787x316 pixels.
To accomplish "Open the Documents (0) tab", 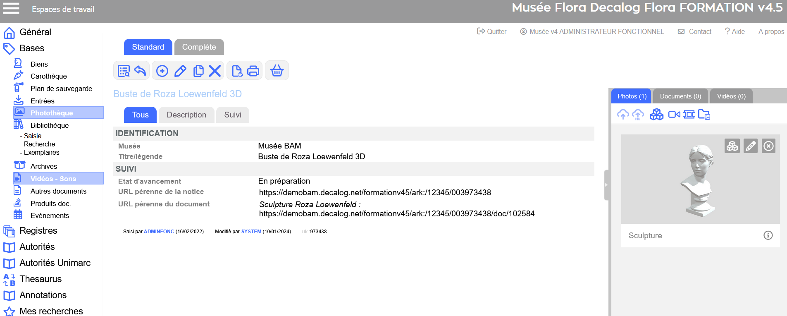I will tap(680, 96).
